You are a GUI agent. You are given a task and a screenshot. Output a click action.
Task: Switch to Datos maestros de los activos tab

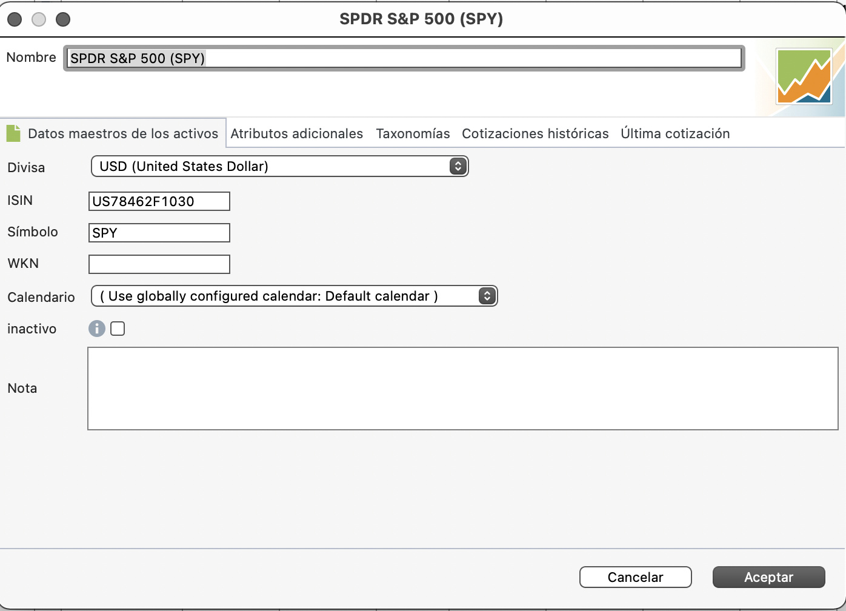click(x=113, y=133)
